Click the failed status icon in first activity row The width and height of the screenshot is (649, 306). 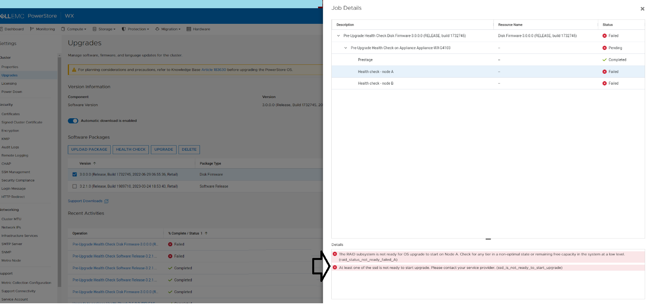[x=170, y=244]
